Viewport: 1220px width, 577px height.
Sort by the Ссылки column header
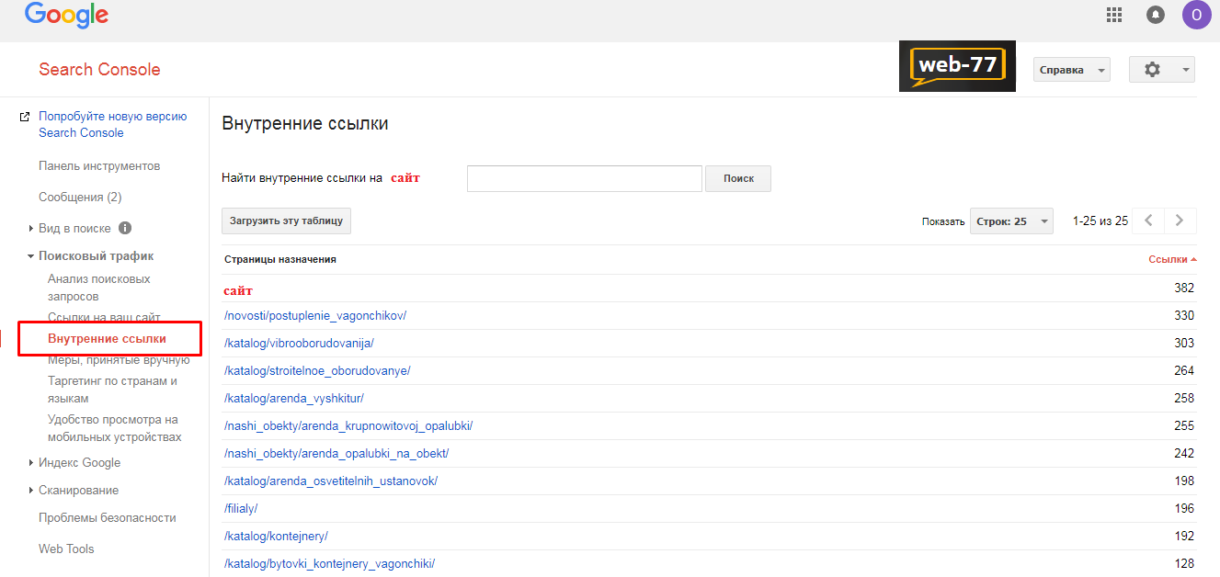[x=1172, y=259]
